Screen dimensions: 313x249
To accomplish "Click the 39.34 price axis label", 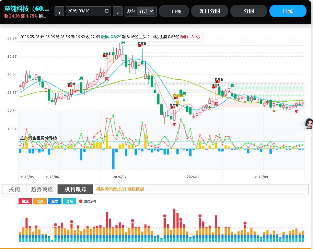I will tap(12, 38).
